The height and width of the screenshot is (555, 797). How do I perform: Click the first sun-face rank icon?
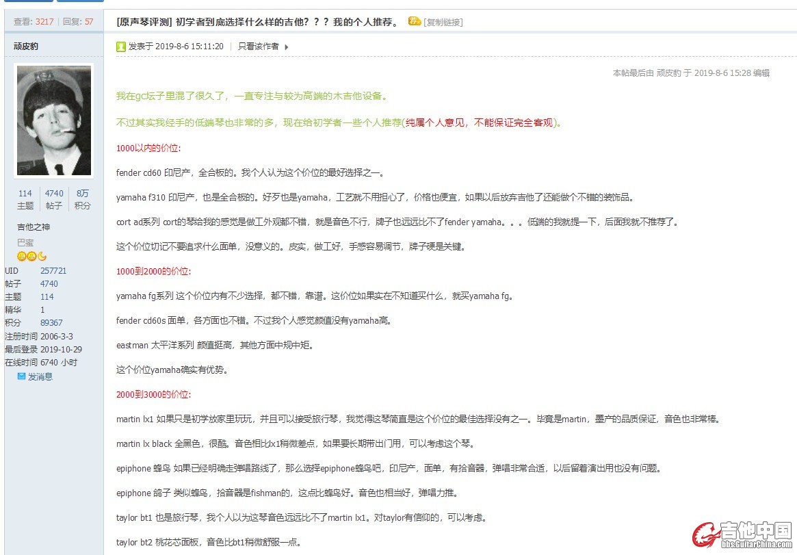click(x=22, y=256)
